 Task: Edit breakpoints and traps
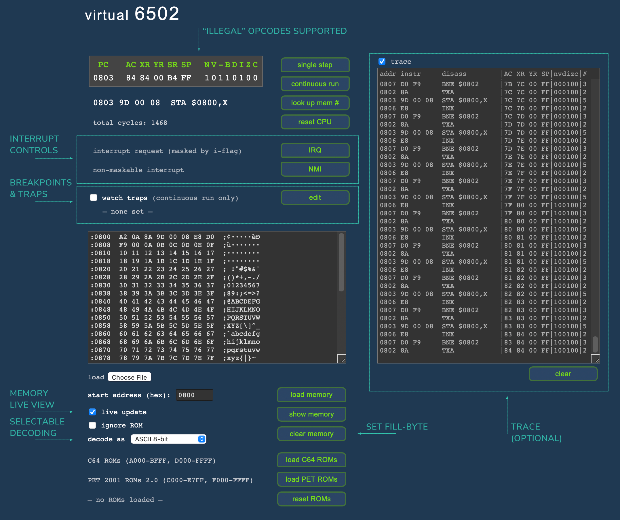tap(315, 197)
